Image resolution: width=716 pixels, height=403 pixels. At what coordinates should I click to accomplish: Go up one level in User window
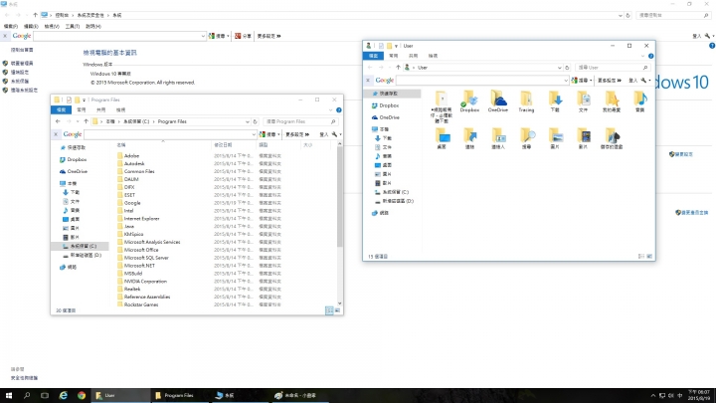[x=398, y=68]
